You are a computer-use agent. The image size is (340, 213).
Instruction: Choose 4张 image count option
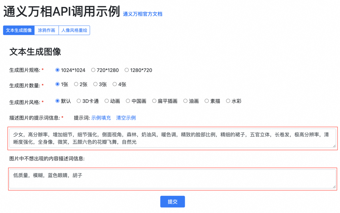pos(115,84)
